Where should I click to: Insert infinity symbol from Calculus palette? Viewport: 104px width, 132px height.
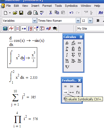tap(79, 43)
